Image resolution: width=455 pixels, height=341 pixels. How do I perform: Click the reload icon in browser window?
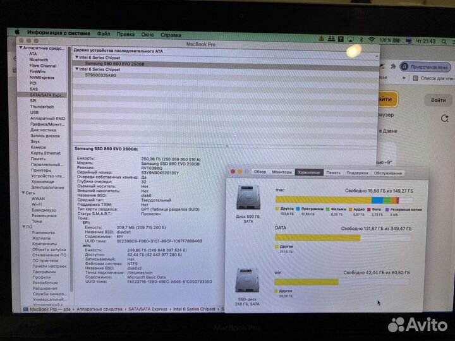coord(444,118)
